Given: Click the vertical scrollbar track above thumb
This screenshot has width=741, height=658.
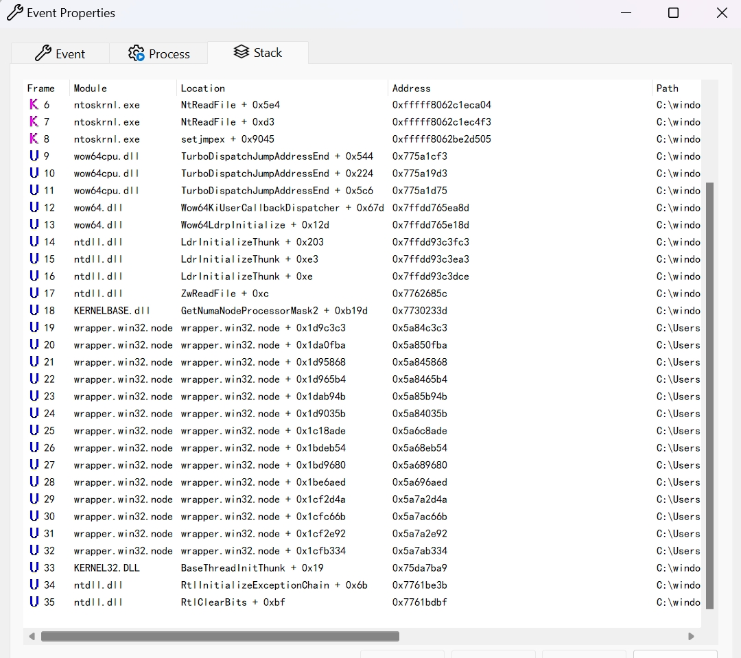Looking at the screenshot, I should 709,130.
